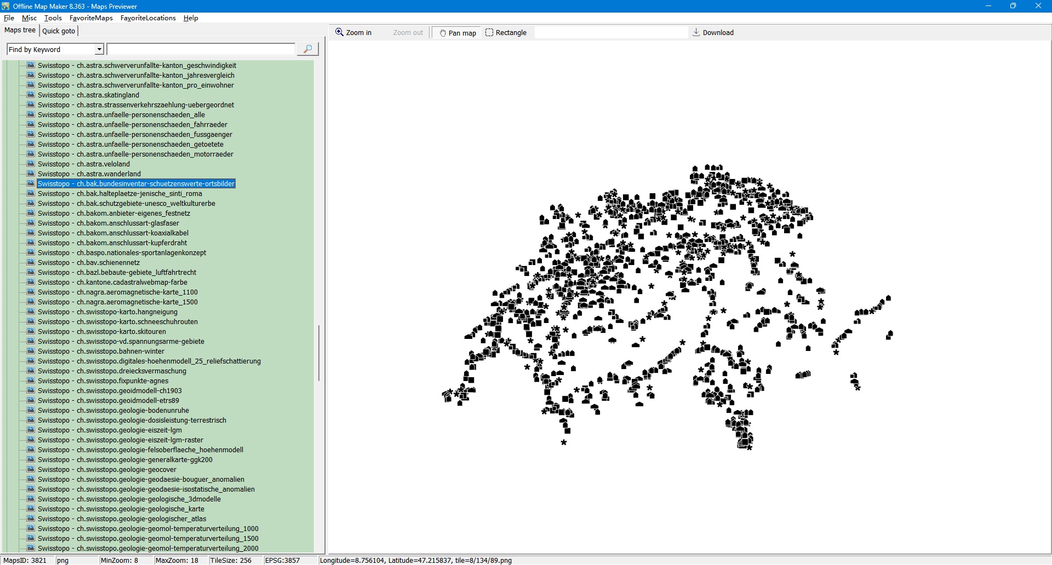The width and height of the screenshot is (1052, 565).
Task: Activate the Rectangle selection tool
Action: pyautogui.click(x=489, y=32)
